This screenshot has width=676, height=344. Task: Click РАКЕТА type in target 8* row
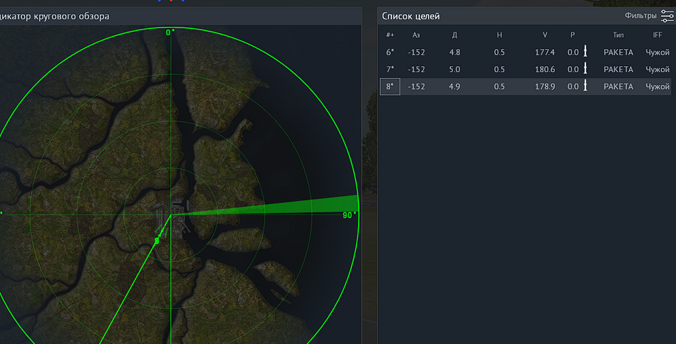619,87
